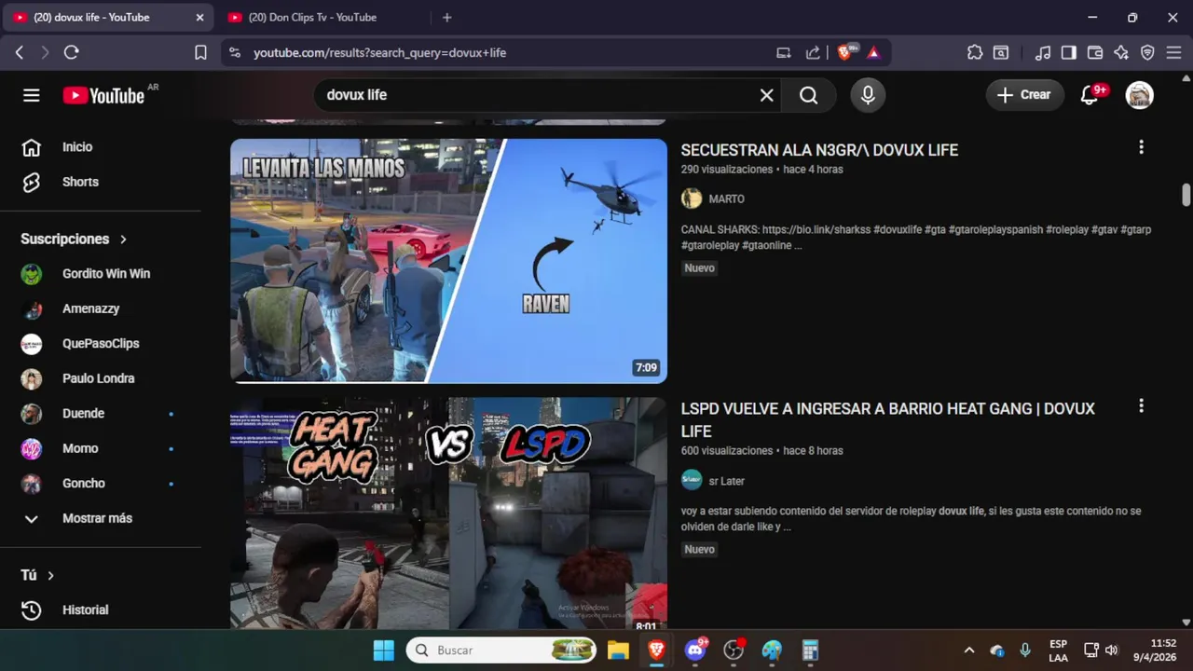Open the Windows Start menu
Viewport: 1193px width, 671px height.
[383, 650]
